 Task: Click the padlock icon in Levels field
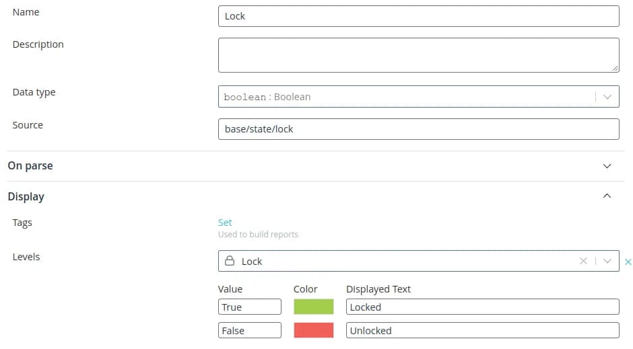tap(230, 261)
